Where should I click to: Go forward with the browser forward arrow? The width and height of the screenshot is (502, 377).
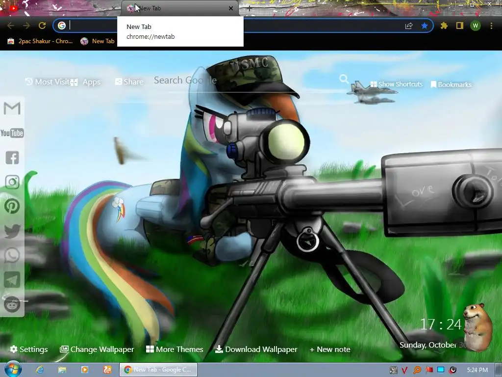(26, 26)
